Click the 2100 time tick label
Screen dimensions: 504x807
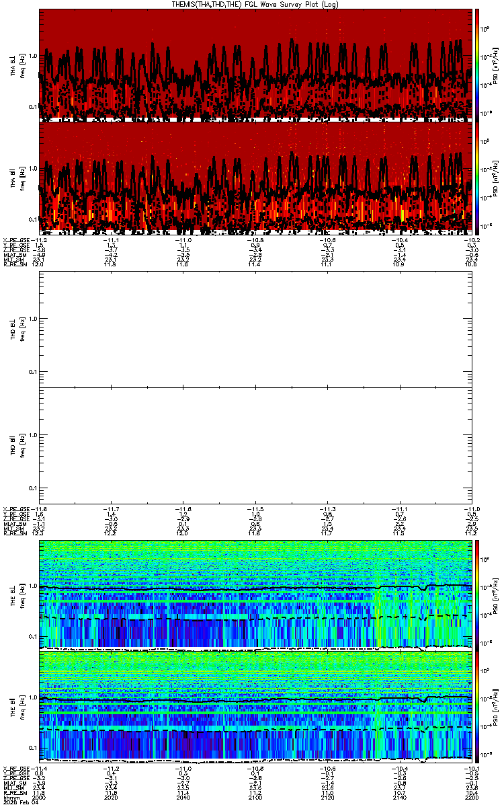pos(255,798)
